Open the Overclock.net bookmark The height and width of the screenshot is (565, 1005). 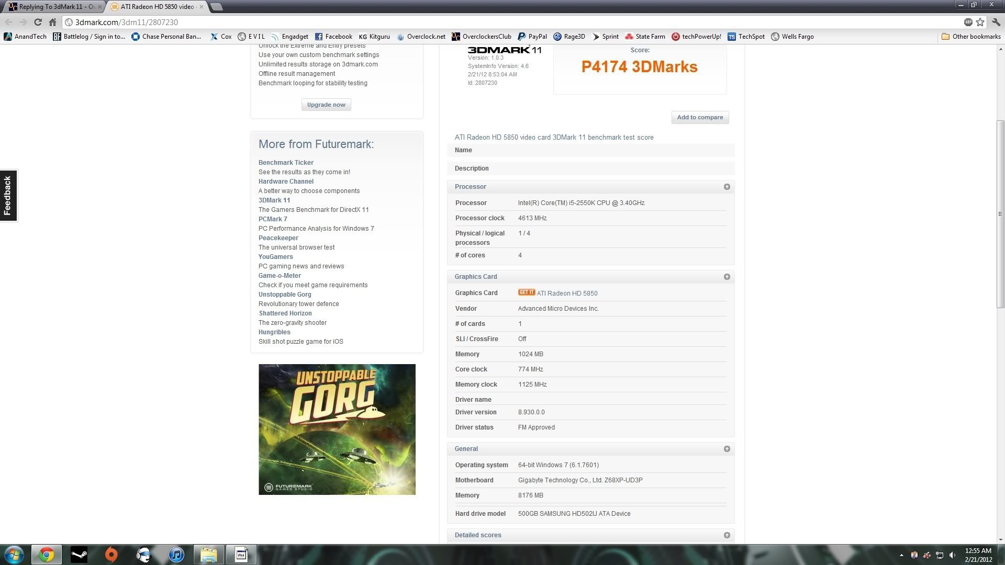point(421,37)
